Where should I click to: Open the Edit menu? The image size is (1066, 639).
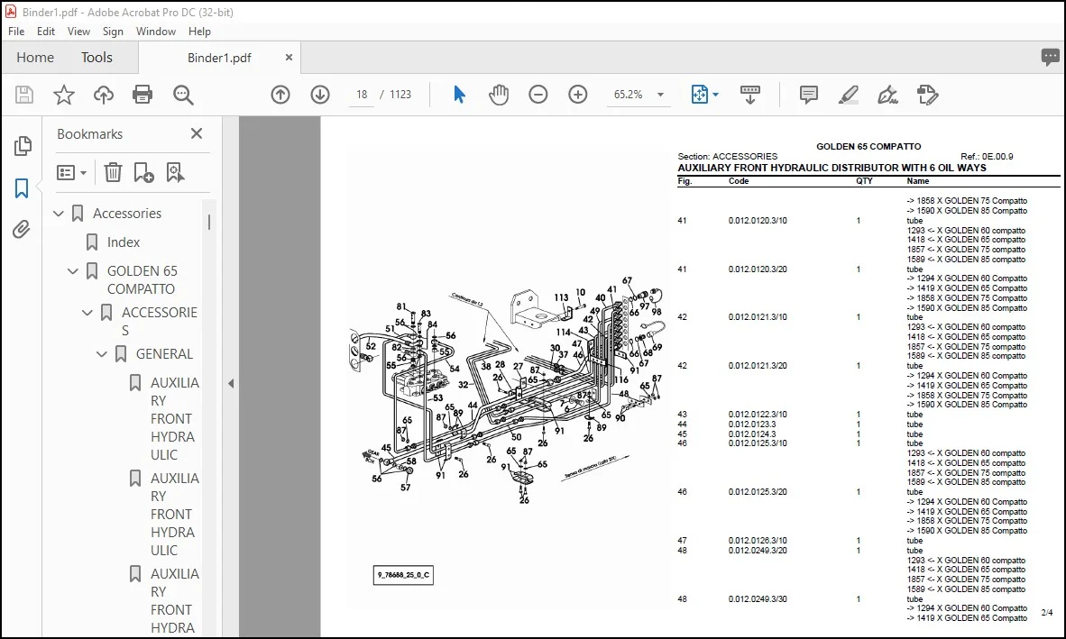(46, 32)
